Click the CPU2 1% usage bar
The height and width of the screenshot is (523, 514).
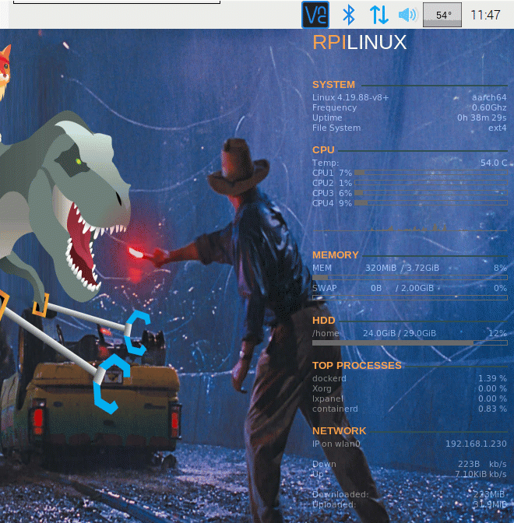click(431, 183)
